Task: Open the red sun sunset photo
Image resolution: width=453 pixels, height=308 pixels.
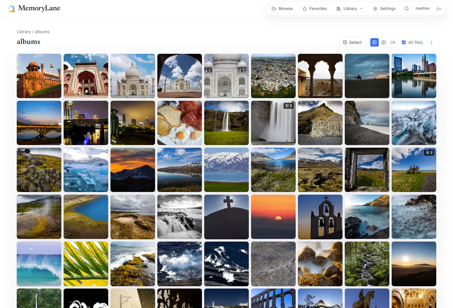Action: [273, 217]
